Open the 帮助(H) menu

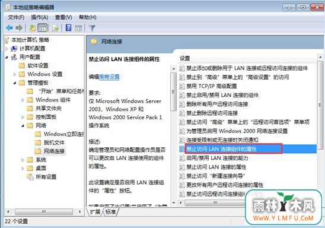(87, 17)
